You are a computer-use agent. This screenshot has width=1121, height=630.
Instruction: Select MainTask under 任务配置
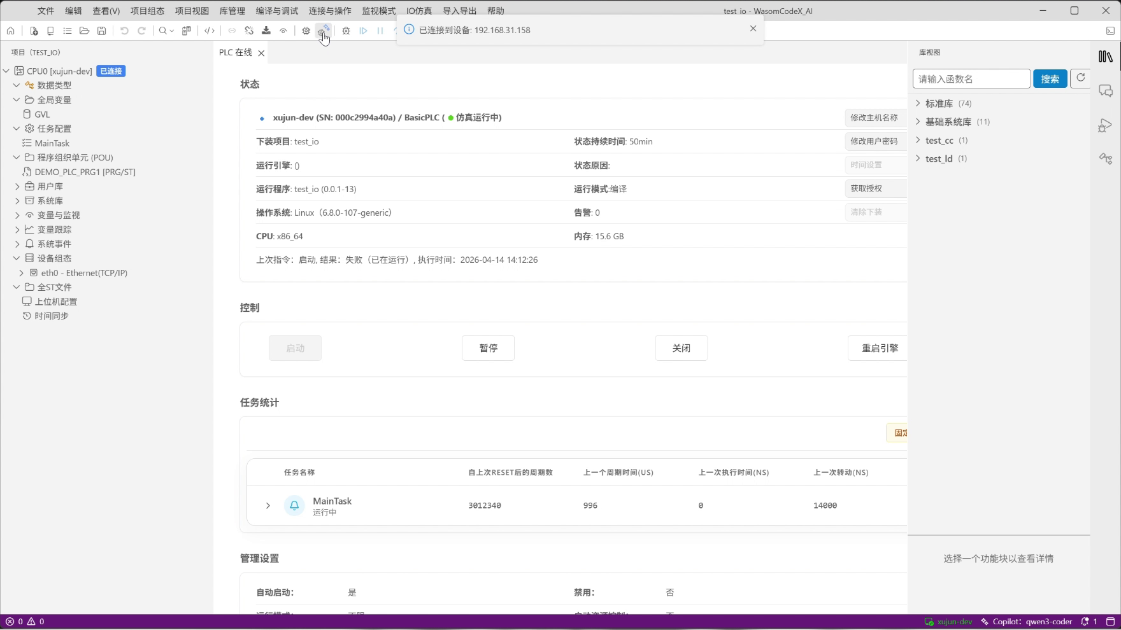pyautogui.click(x=52, y=143)
